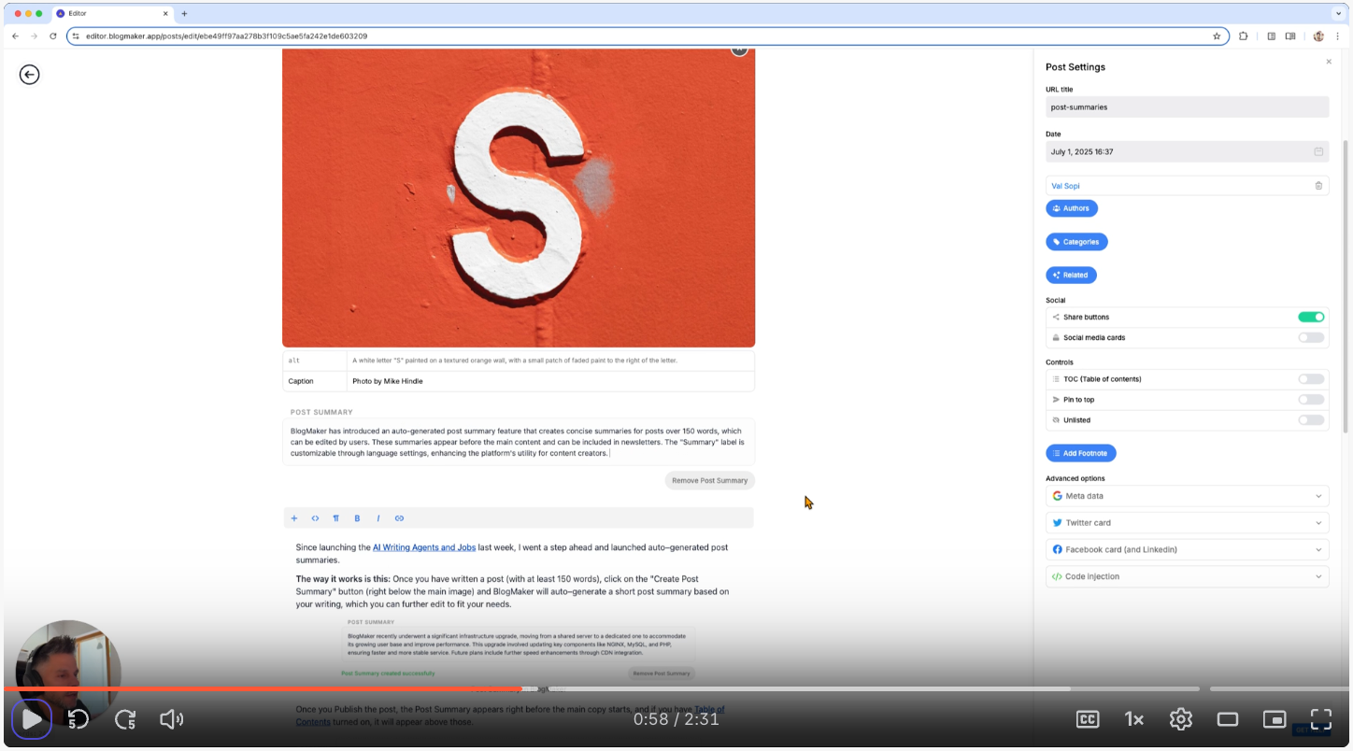Click into the Post Summary text box
The image size is (1353, 751).
click(519, 442)
